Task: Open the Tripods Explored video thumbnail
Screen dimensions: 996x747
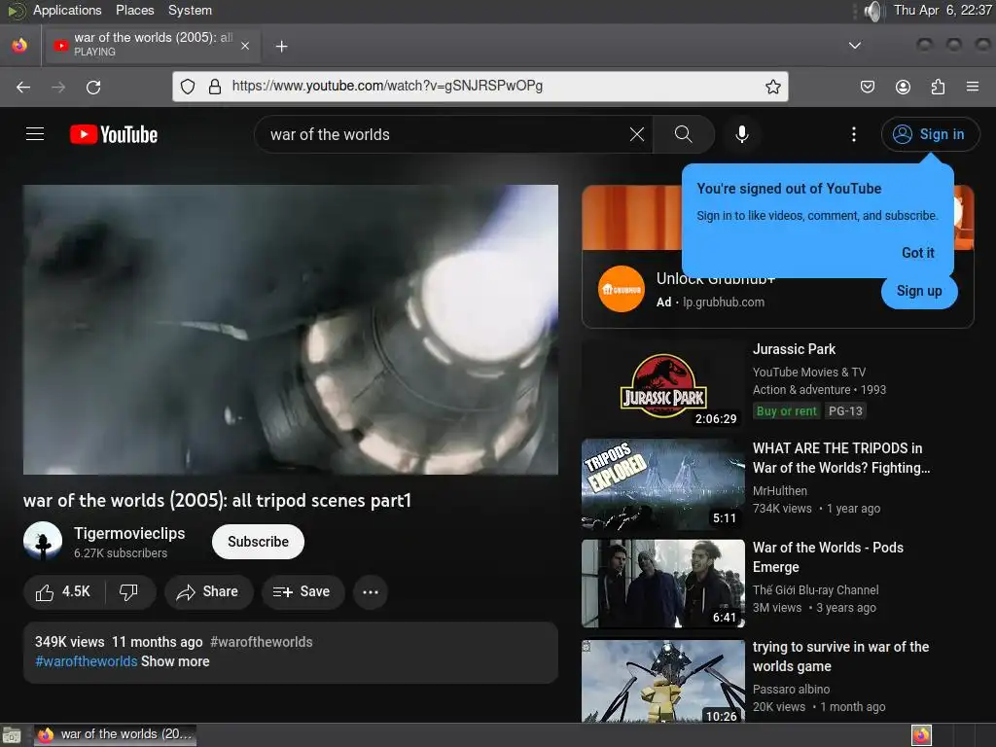Action: tap(663, 484)
